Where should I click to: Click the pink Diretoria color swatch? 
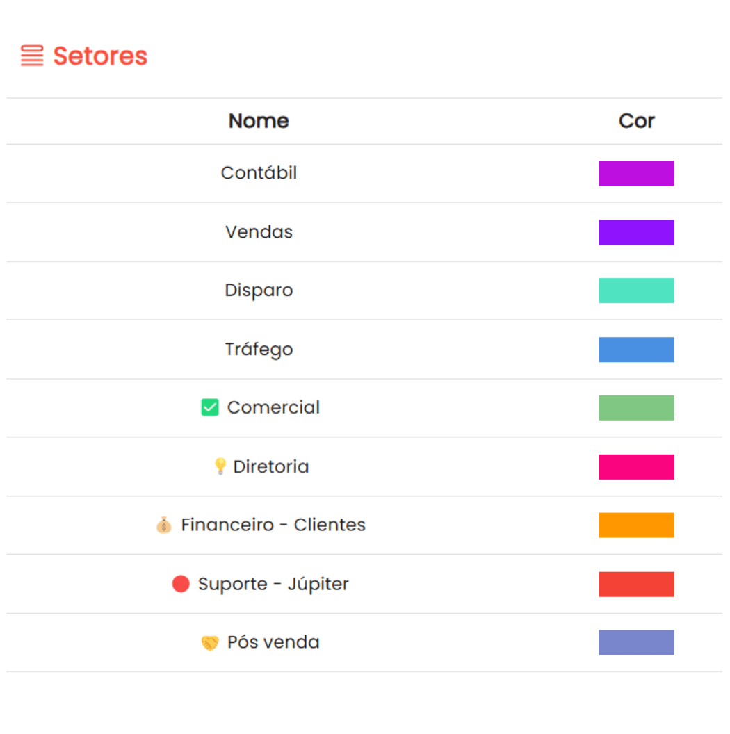tap(636, 466)
